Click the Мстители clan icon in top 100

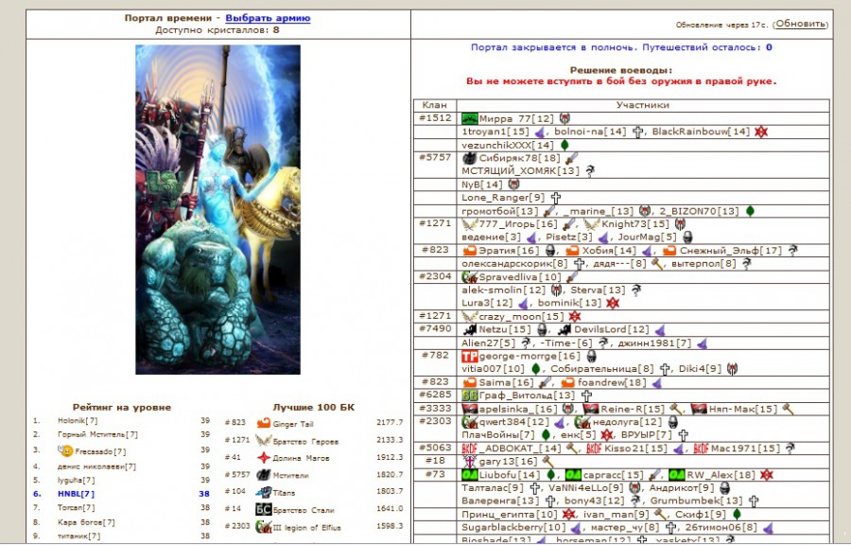click(x=263, y=475)
